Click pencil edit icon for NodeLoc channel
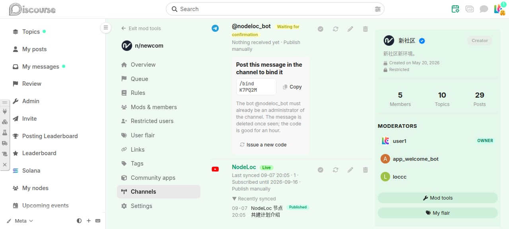509x229 pixels. coord(350,170)
